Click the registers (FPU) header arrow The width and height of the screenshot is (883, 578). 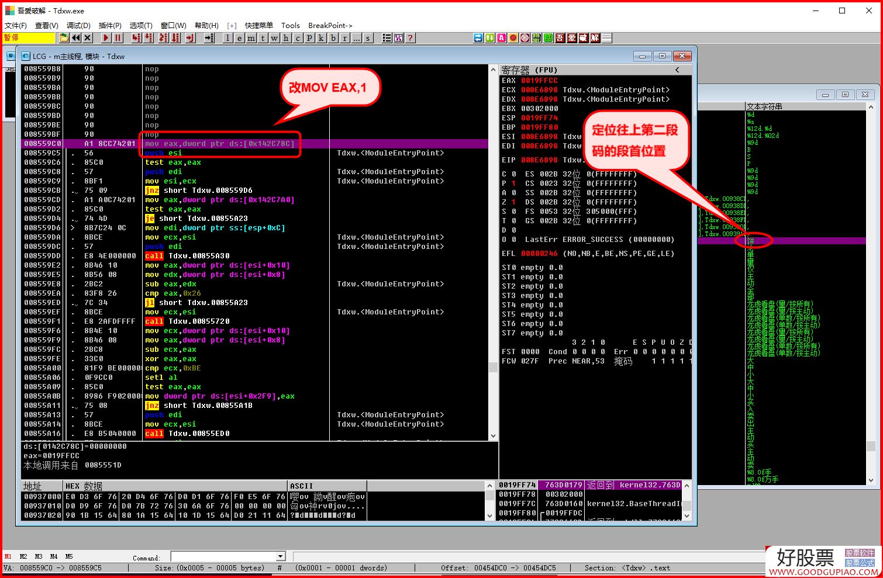(678, 70)
